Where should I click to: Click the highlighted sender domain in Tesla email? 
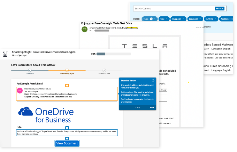(x=132, y=28)
